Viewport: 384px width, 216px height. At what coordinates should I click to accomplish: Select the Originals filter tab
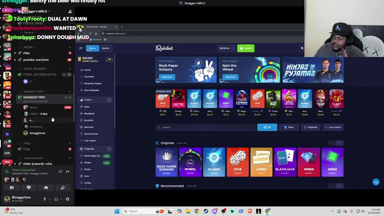(310, 127)
